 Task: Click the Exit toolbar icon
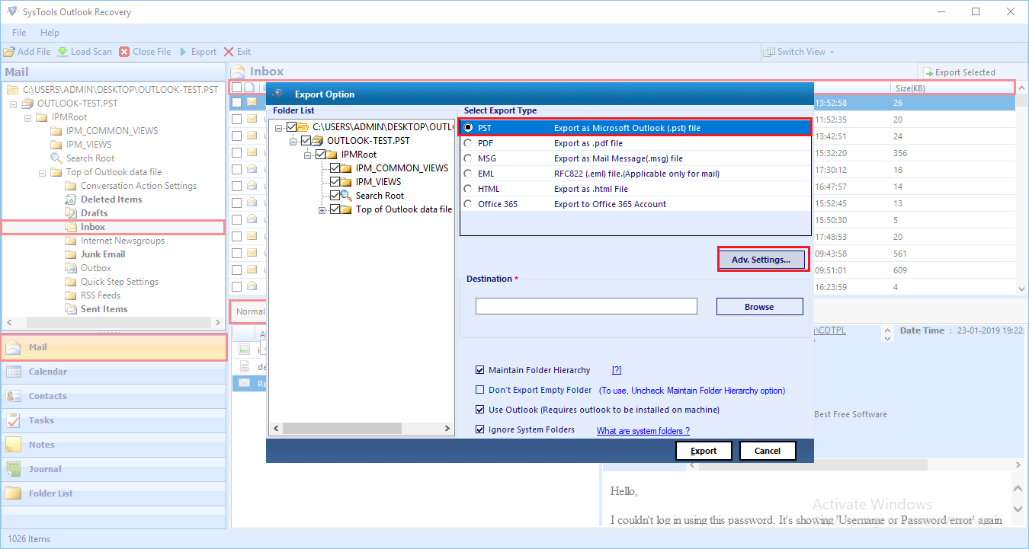click(229, 52)
